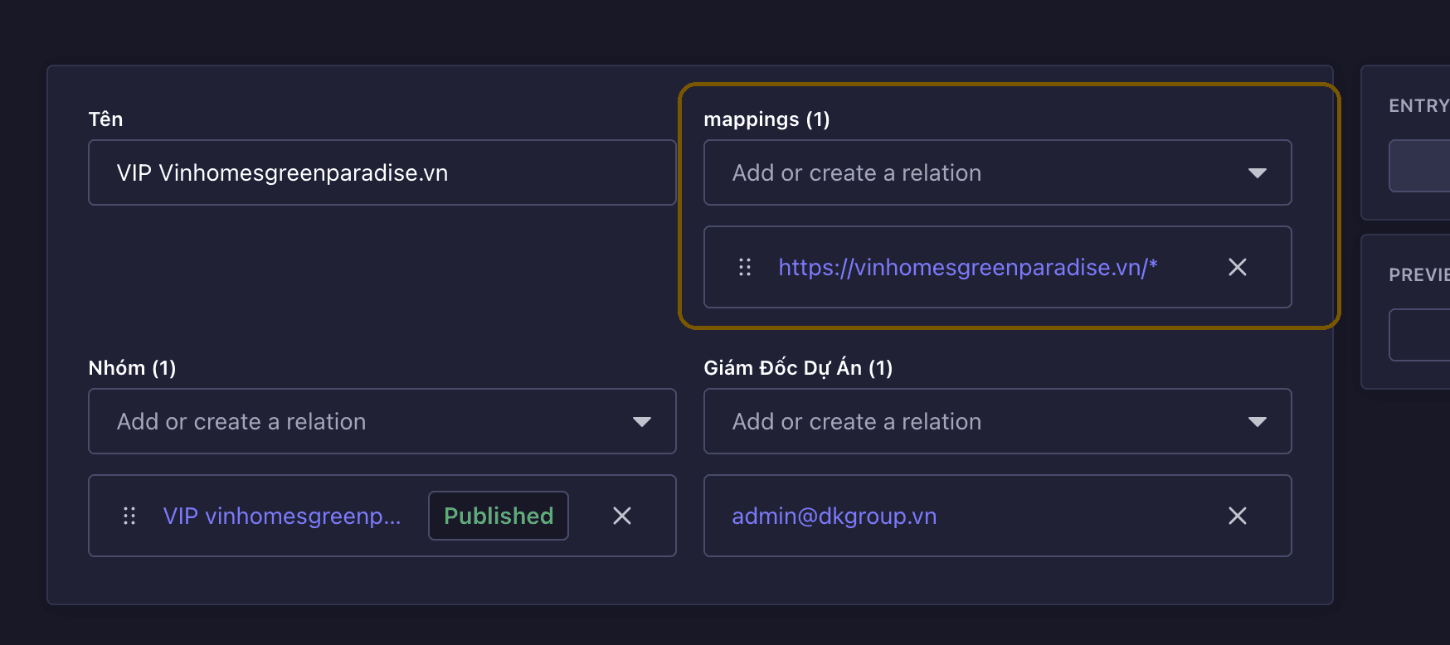Click the field in the PREVIEW panel
This screenshot has width=1450, height=645.
[x=1420, y=335]
